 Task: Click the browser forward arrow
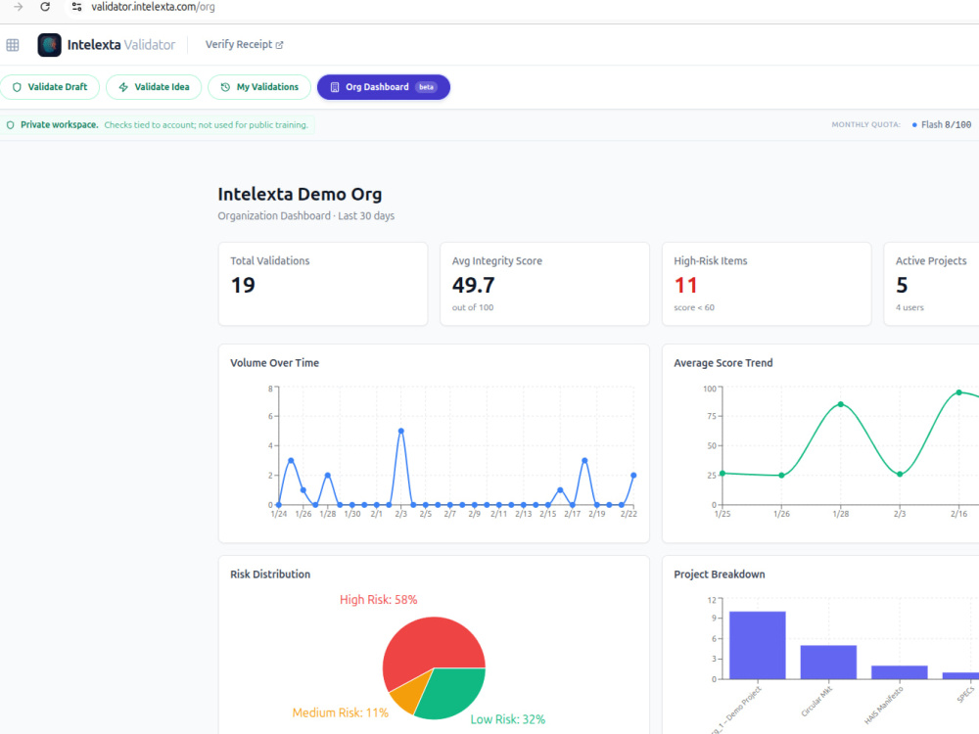point(18,7)
